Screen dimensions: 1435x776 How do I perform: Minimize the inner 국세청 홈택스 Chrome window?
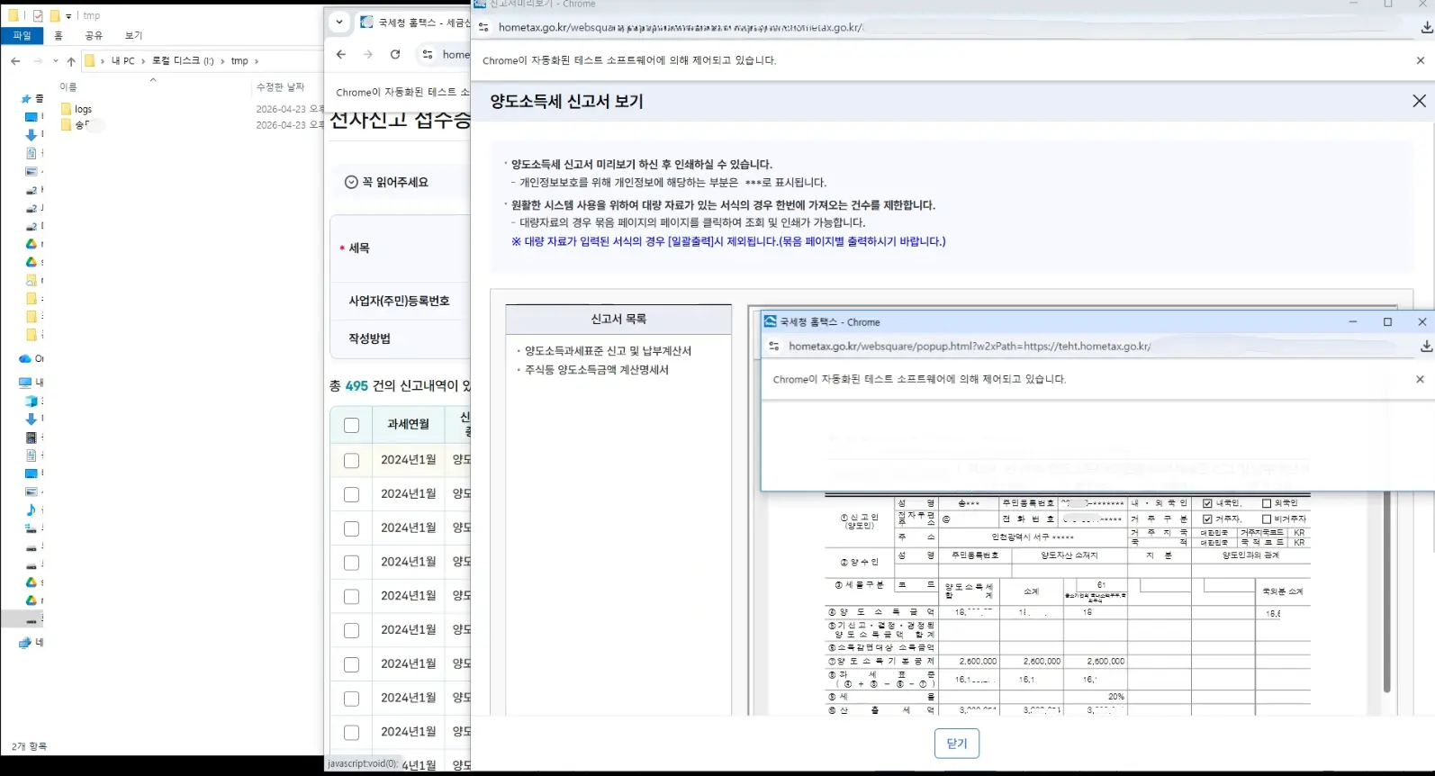(1352, 321)
